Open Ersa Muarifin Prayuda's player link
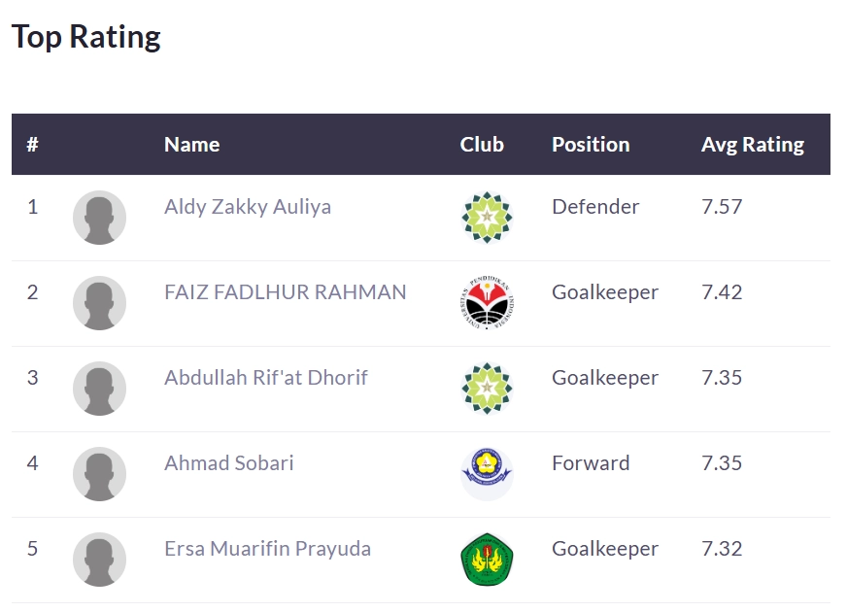The width and height of the screenshot is (847, 612). coord(268,549)
